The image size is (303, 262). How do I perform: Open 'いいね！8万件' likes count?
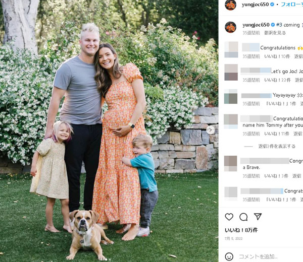241,230
